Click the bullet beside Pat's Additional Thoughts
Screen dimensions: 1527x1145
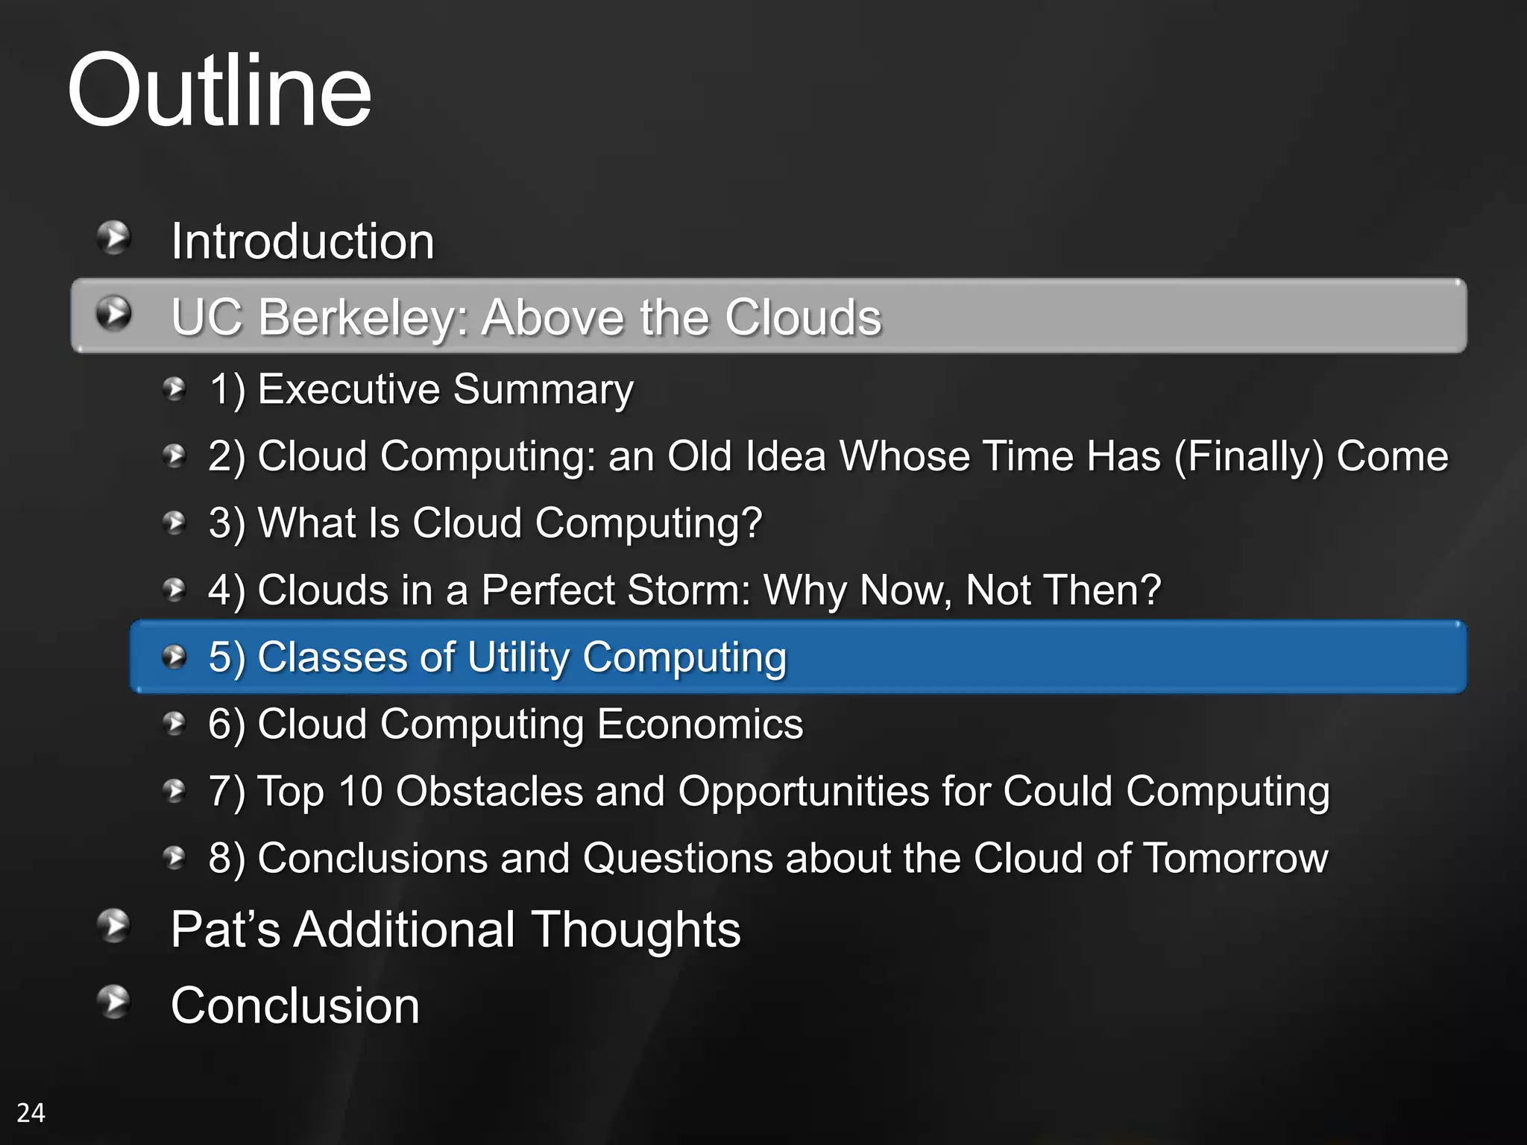(x=114, y=926)
